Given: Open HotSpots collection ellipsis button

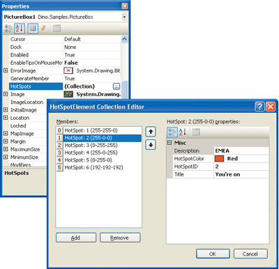Looking at the screenshot, I should (116, 86).
